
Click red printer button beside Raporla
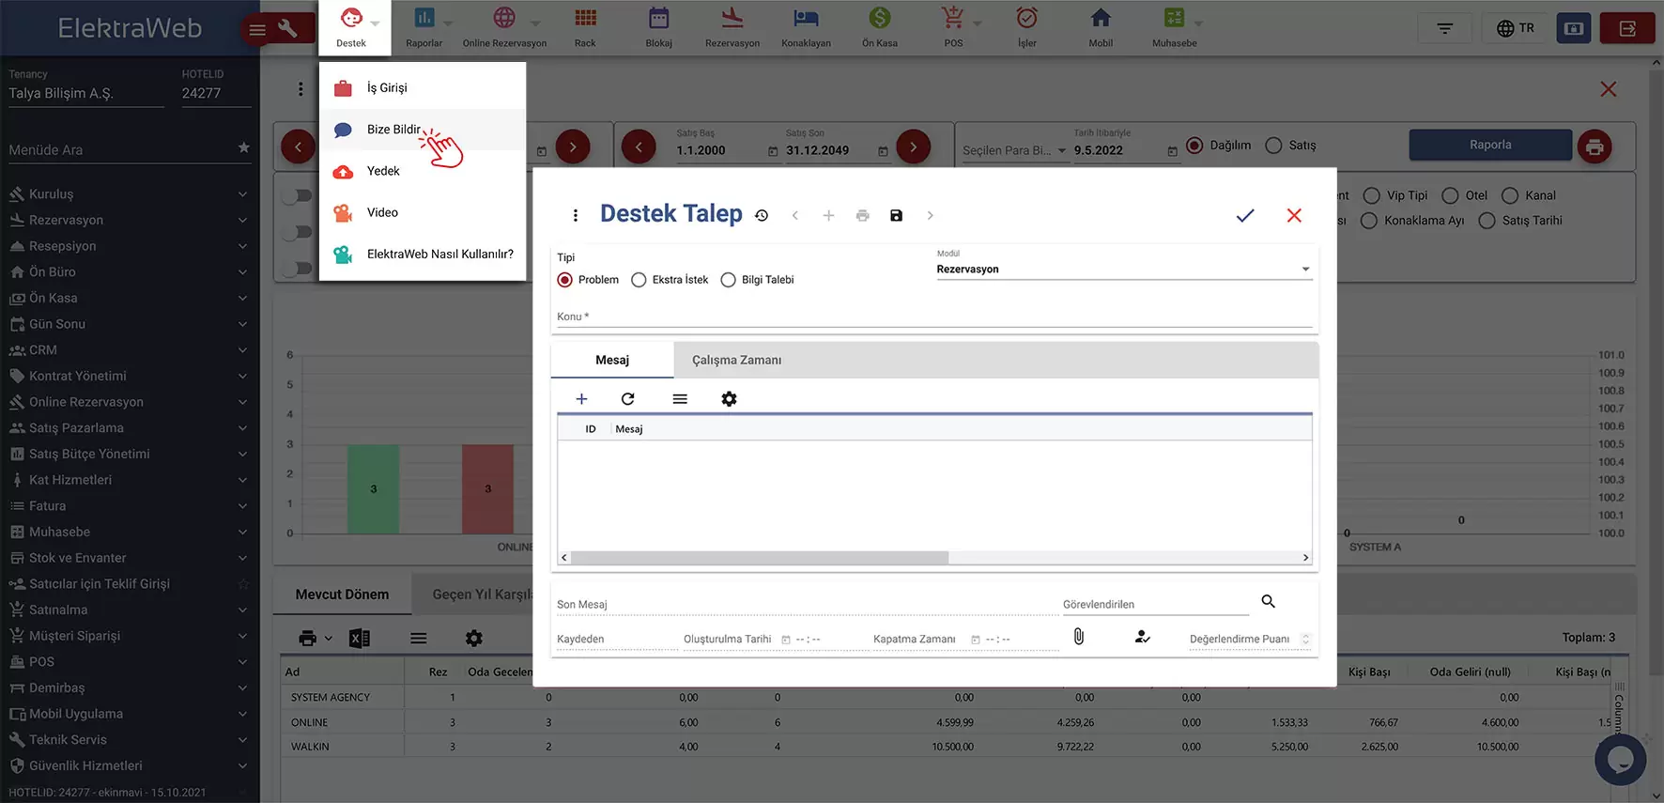point(1595,146)
